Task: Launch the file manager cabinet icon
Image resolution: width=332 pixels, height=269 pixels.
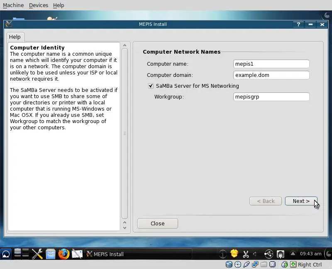Action: (x=51, y=254)
